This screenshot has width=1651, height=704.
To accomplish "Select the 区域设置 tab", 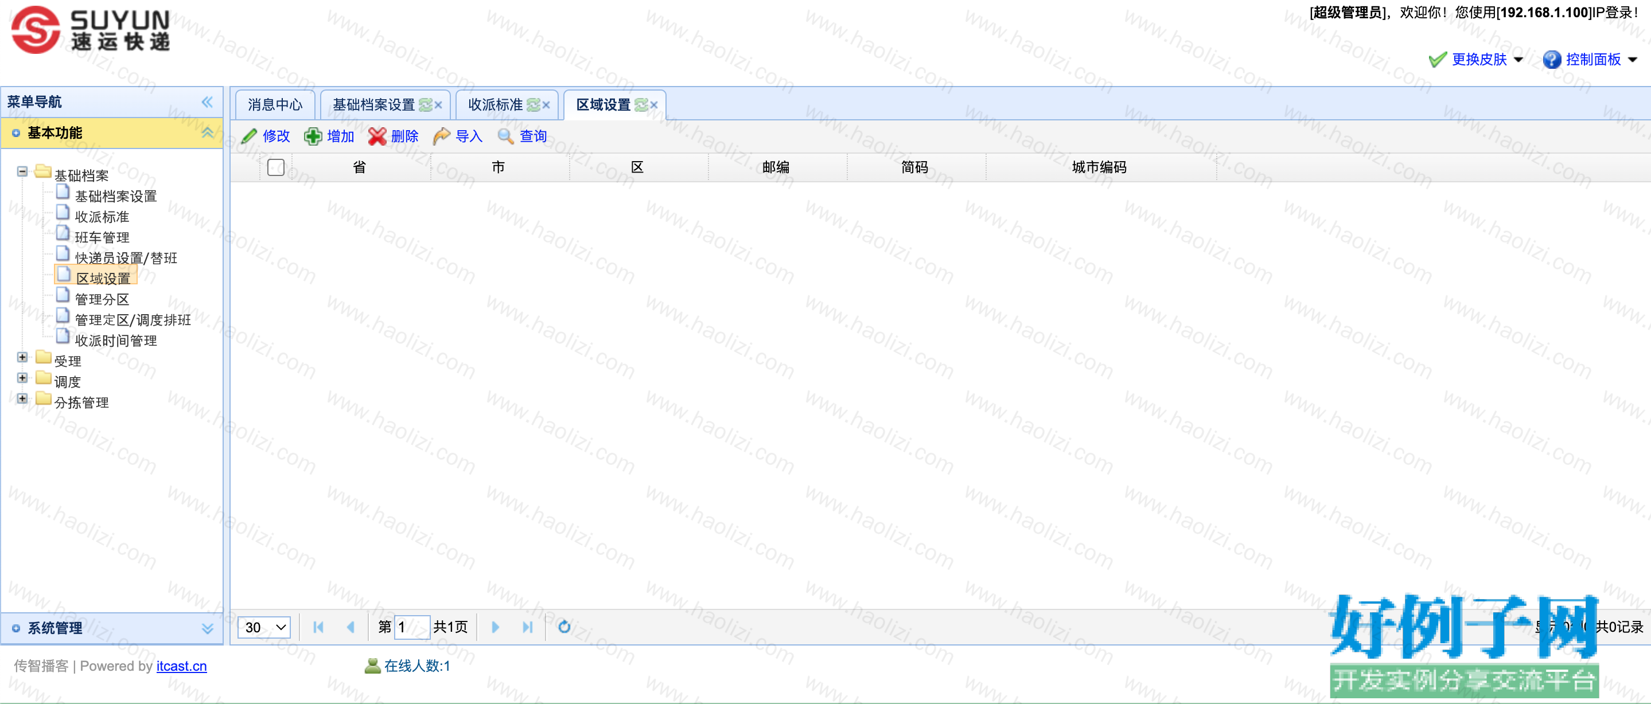I will 603,105.
